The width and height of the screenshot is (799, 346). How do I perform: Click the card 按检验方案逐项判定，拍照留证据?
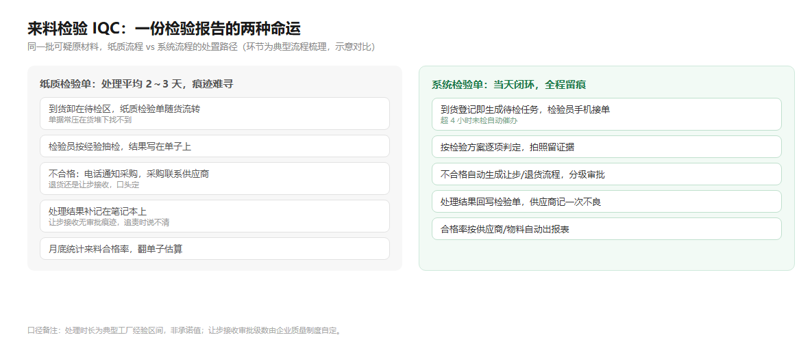click(x=606, y=146)
